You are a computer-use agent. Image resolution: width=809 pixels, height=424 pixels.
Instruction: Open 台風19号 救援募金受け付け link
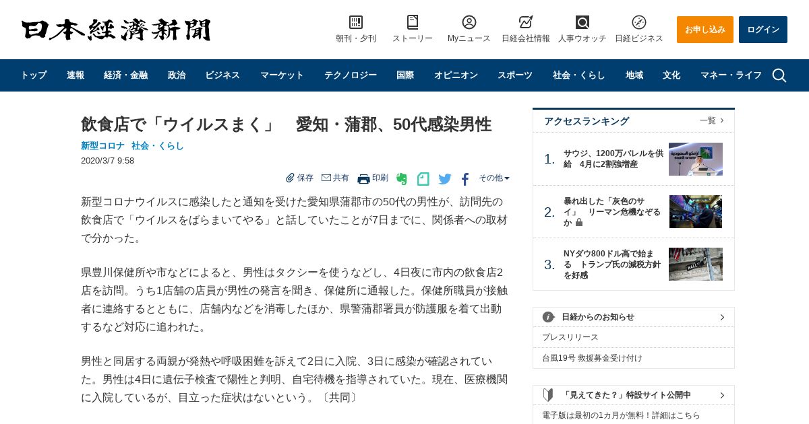coord(593,358)
